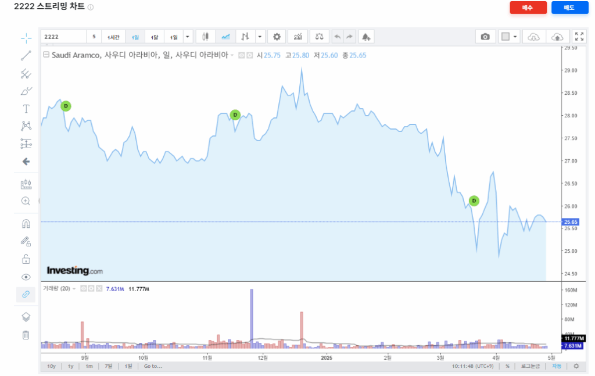Open the chart layout square selector
Screen dimensions: 595x376
click(x=506, y=37)
